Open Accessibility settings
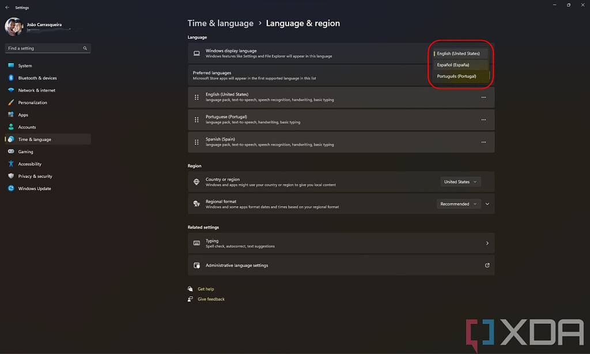The image size is (590, 354). tap(48, 164)
